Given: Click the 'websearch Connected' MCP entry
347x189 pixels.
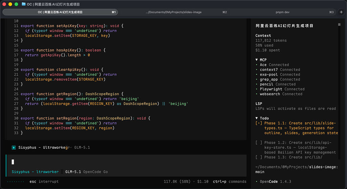Looking at the screenshot, I should coord(281,94).
